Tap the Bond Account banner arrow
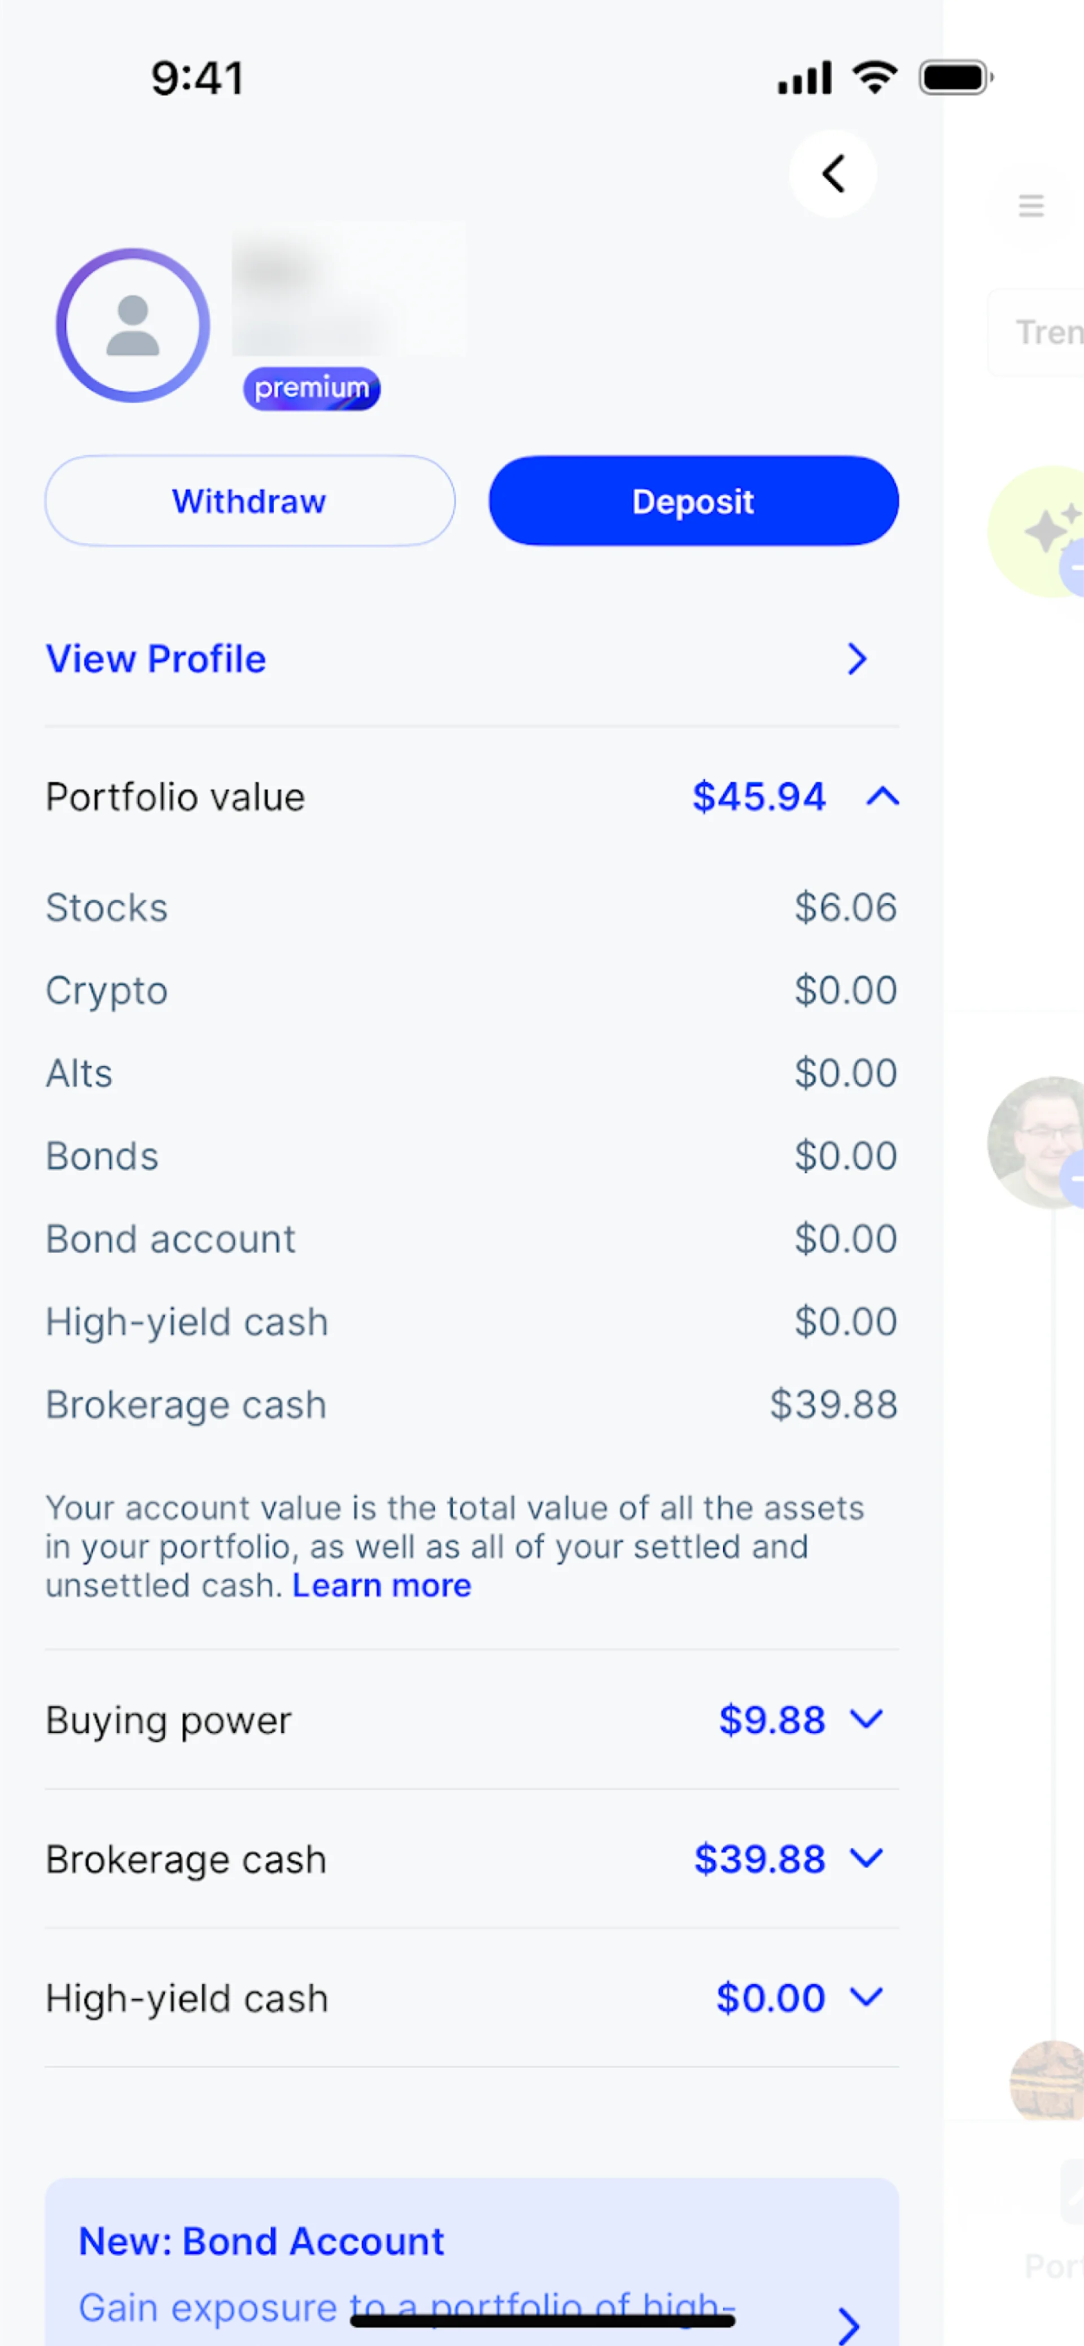Viewport: 1084px width, 2346px height. pyautogui.click(x=848, y=2325)
